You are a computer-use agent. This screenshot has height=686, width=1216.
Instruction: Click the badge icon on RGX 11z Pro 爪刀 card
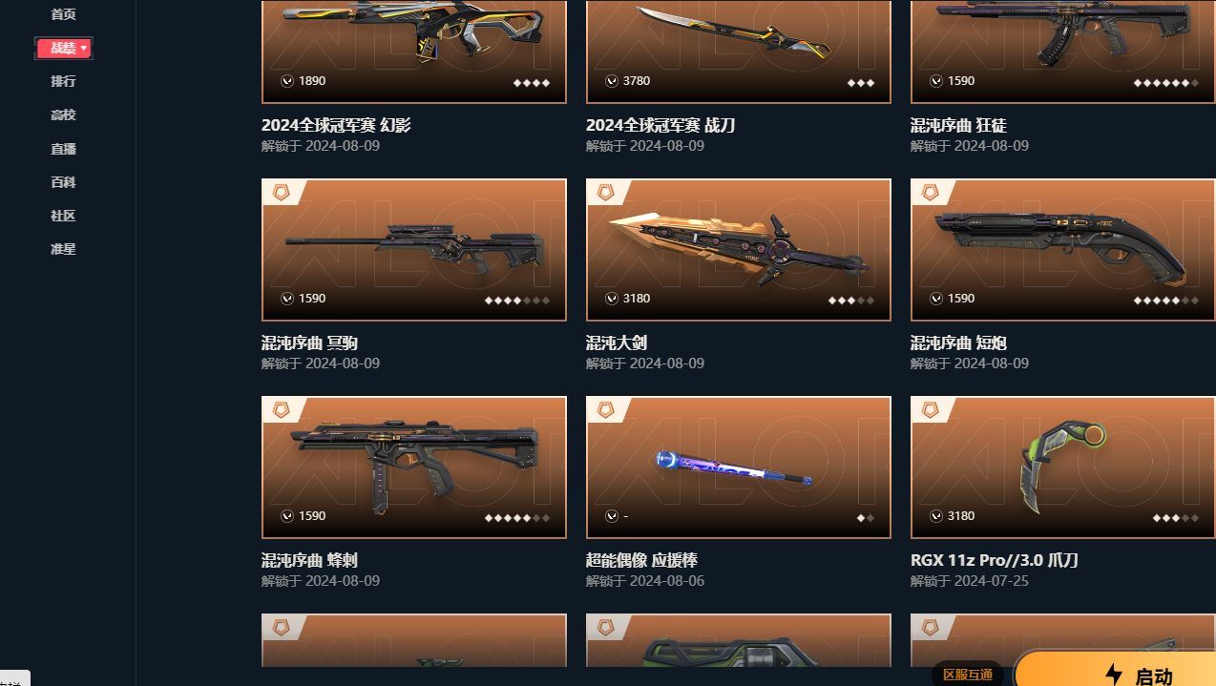[x=930, y=410]
